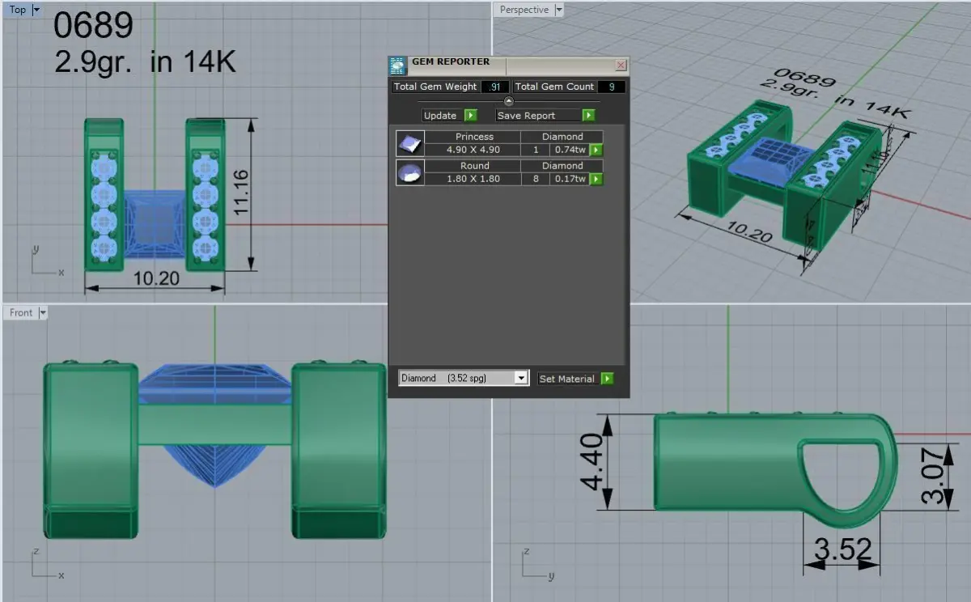
Task: Select the 10.20 dimension in Top viewport
Action: [x=157, y=278]
